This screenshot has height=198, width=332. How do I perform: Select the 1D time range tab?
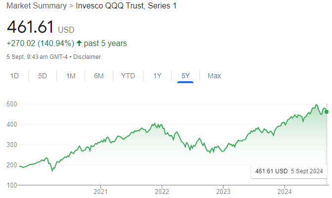tap(15, 76)
